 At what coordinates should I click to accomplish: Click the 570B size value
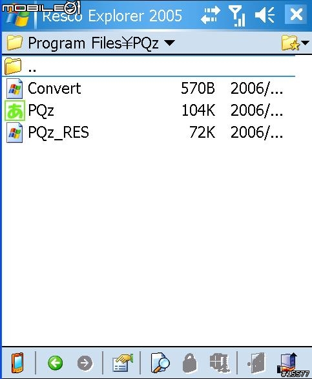tap(198, 88)
